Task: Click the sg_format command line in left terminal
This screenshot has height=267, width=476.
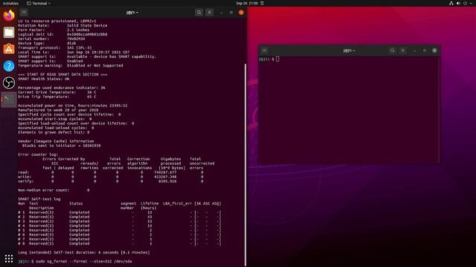Action: 75,261
